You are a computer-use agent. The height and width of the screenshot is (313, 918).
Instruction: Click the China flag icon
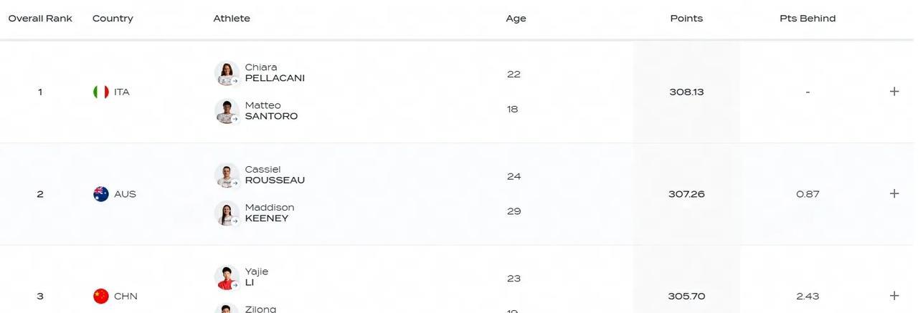[x=101, y=296]
